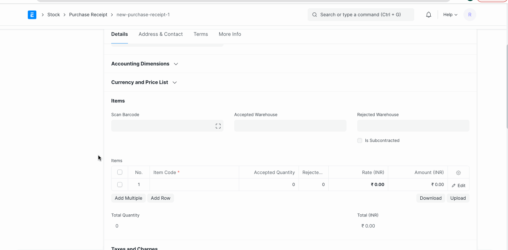Image resolution: width=508 pixels, height=250 pixels.
Task: Open the notifications bell icon
Action: (x=429, y=15)
